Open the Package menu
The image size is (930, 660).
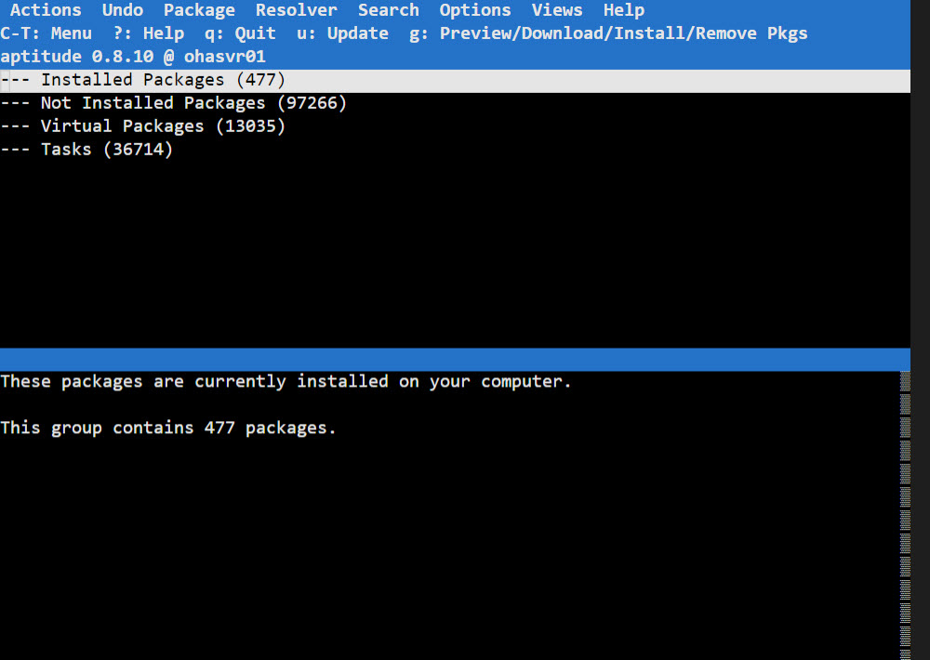(x=199, y=10)
